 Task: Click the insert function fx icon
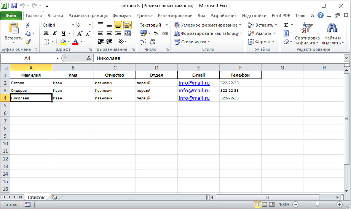pyautogui.click(x=89, y=58)
